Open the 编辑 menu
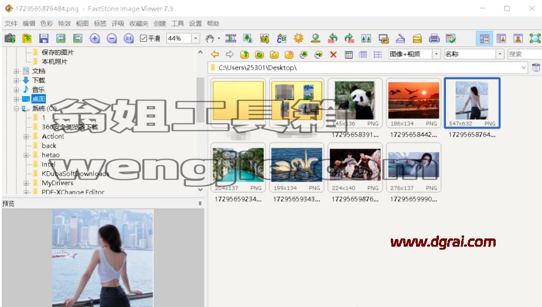Image resolution: width=542 pixels, height=307 pixels. click(29, 23)
